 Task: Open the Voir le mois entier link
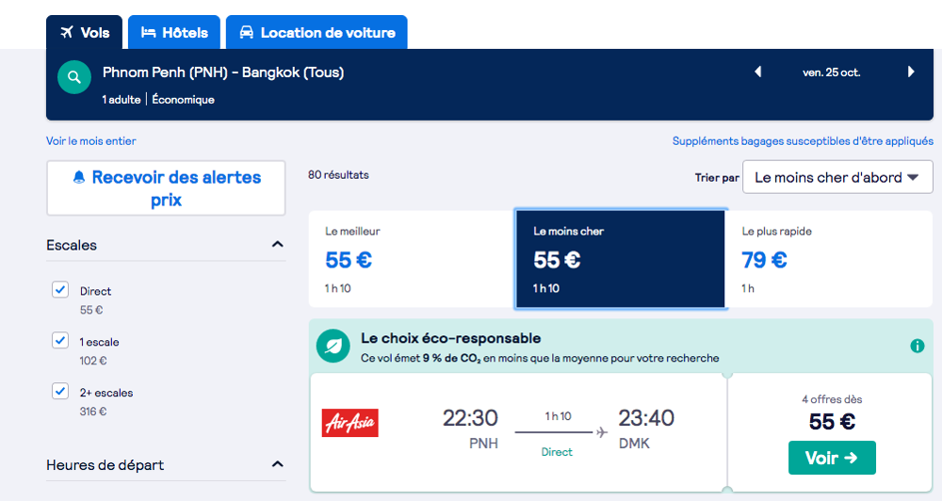pyautogui.click(x=91, y=141)
